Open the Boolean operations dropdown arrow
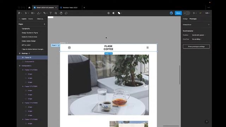The height and width of the screenshot is (127, 226). click(x=121, y=13)
